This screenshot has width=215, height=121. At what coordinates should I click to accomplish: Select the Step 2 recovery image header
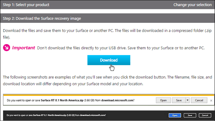(107, 18)
